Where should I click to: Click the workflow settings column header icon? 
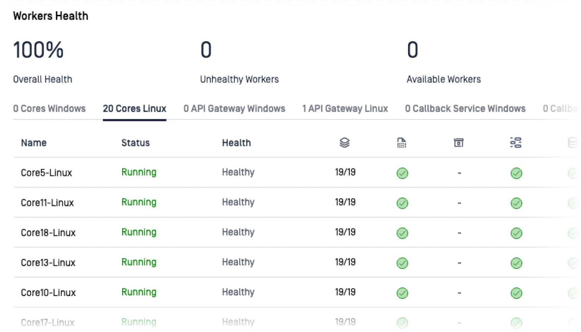(x=516, y=143)
